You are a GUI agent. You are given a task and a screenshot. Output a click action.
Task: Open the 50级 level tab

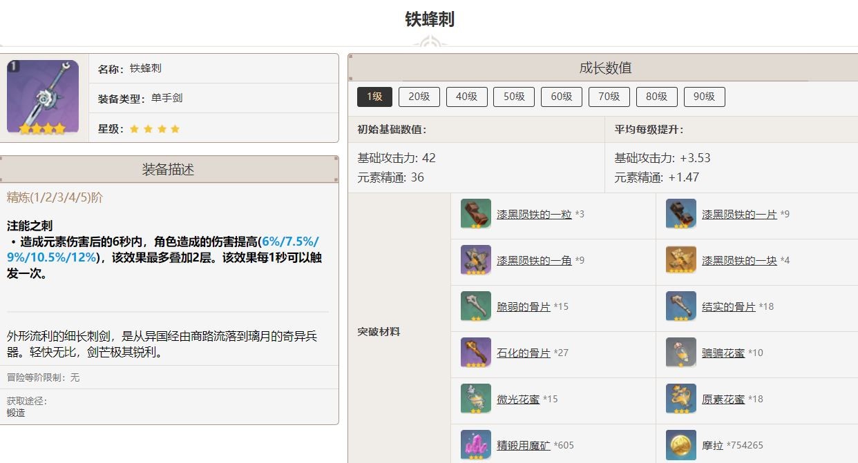point(514,97)
